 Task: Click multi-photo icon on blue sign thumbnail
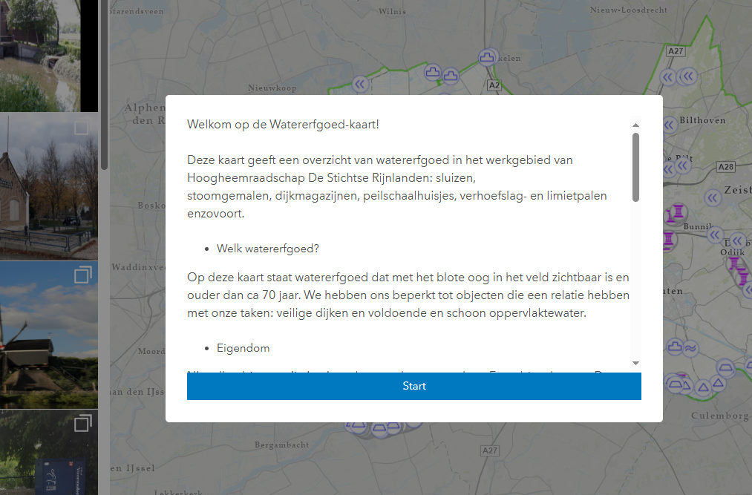coord(82,423)
